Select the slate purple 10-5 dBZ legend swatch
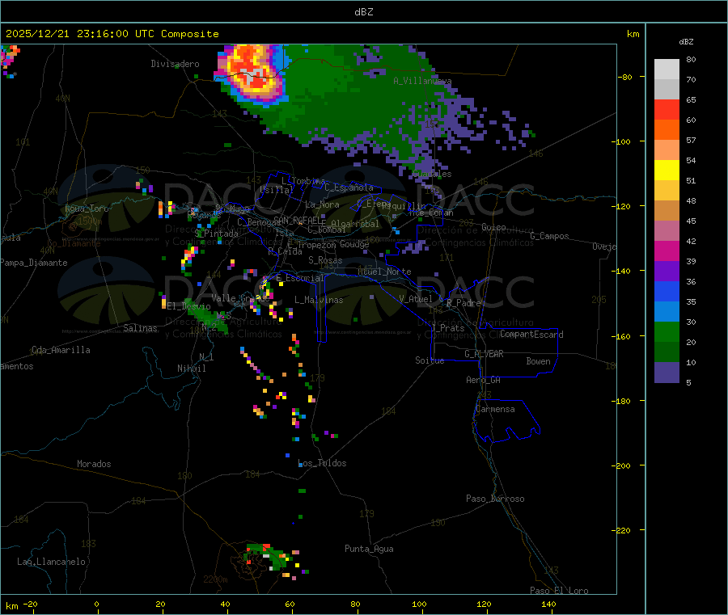Image resolution: width=728 pixels, height=615 pixels. (x=667, y=373)
